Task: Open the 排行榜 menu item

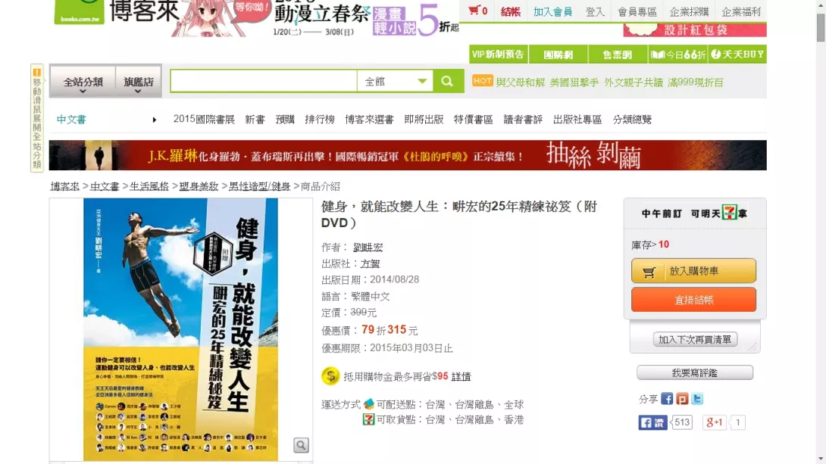Action: 320,120
